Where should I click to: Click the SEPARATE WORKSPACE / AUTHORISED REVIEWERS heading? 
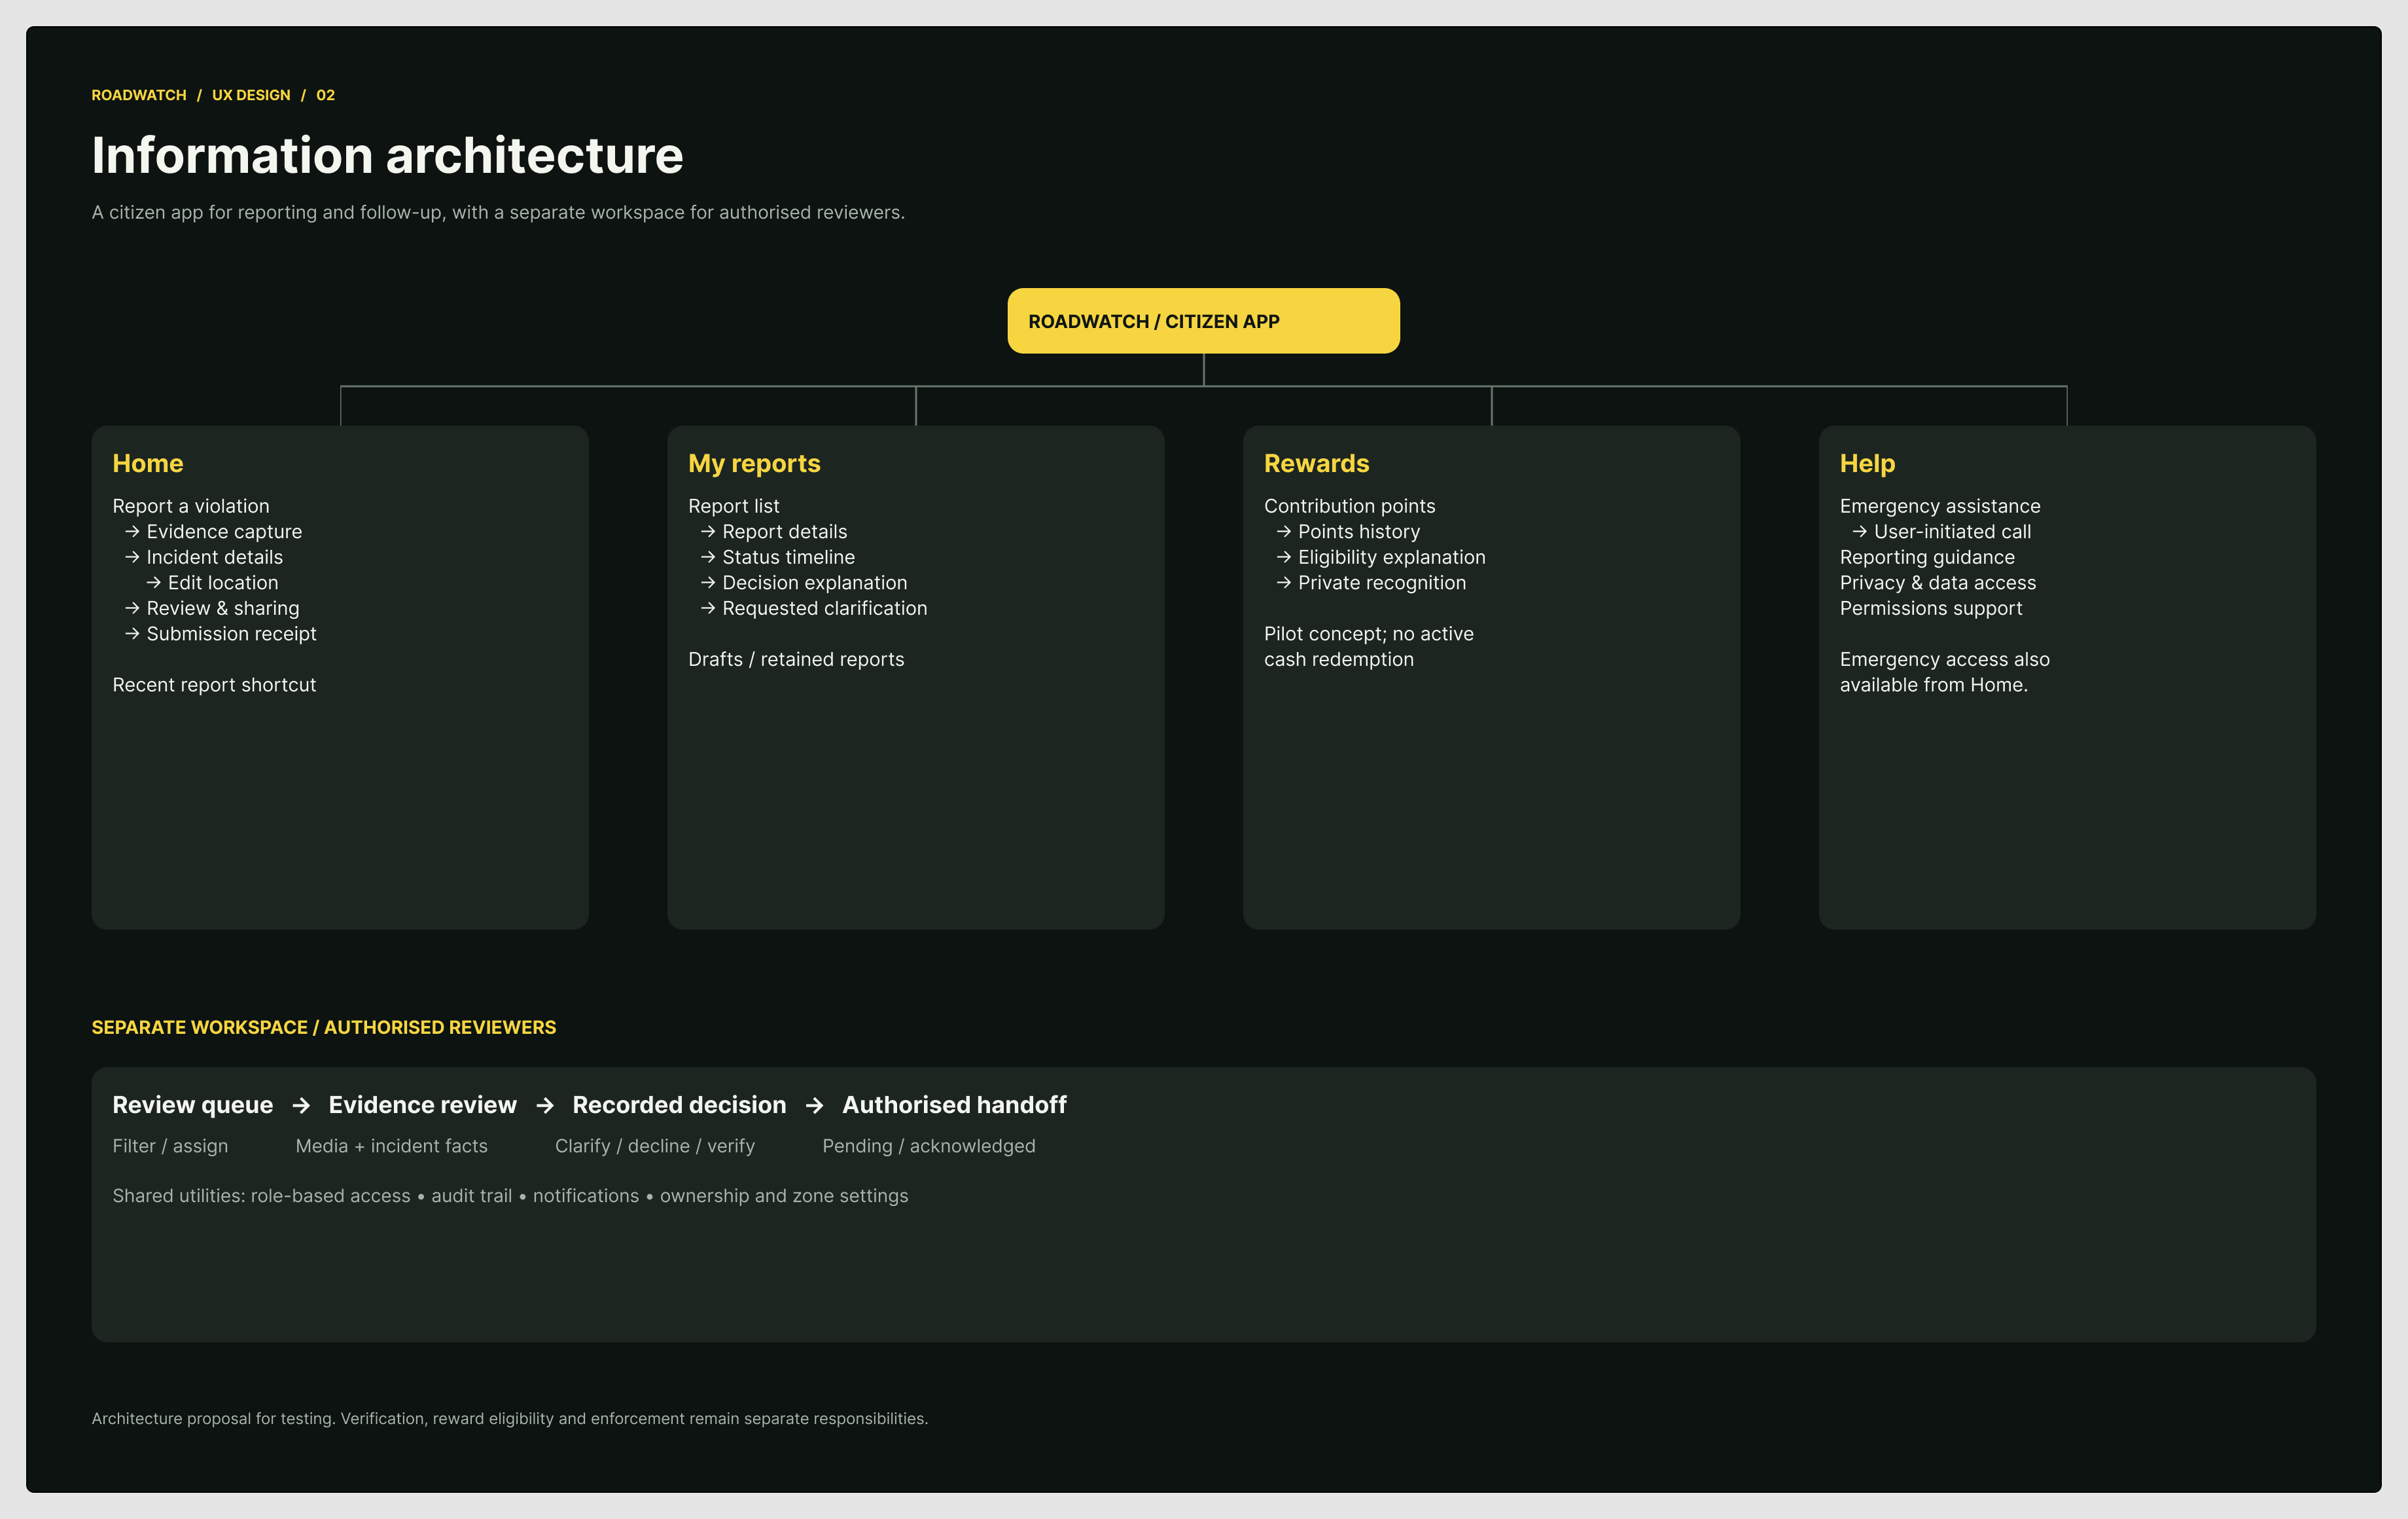[324, 1028]
